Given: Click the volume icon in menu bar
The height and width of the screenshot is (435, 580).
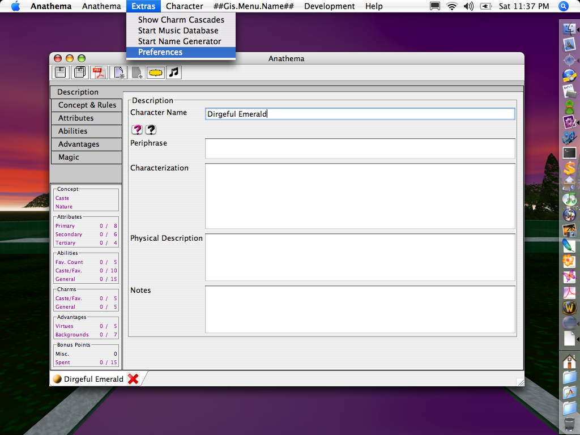Looking at the screenshot, I should [468, 6].
